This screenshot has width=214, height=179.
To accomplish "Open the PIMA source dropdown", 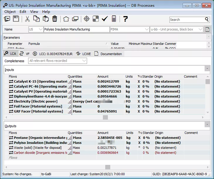I will coord(147,29).
